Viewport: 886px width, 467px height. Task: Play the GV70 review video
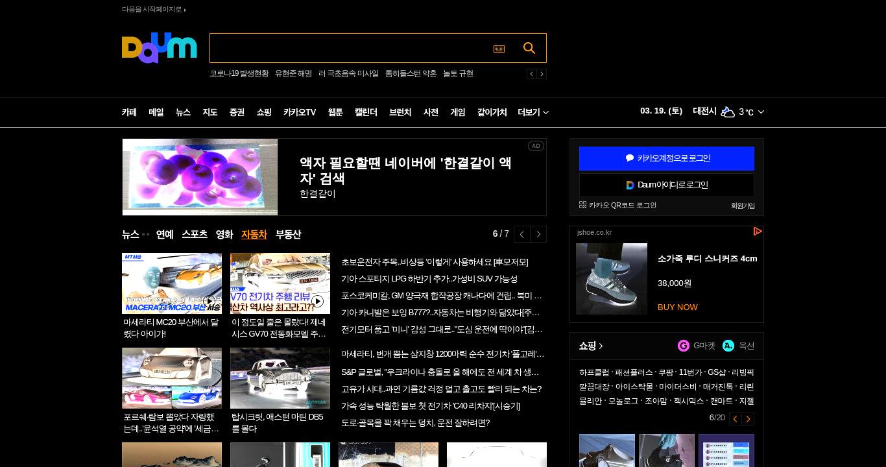point(317,301)
